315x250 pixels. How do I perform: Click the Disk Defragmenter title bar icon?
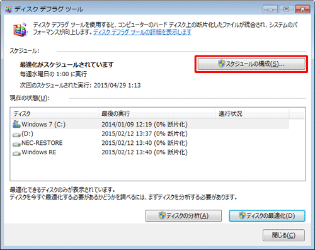pos(8,9)
